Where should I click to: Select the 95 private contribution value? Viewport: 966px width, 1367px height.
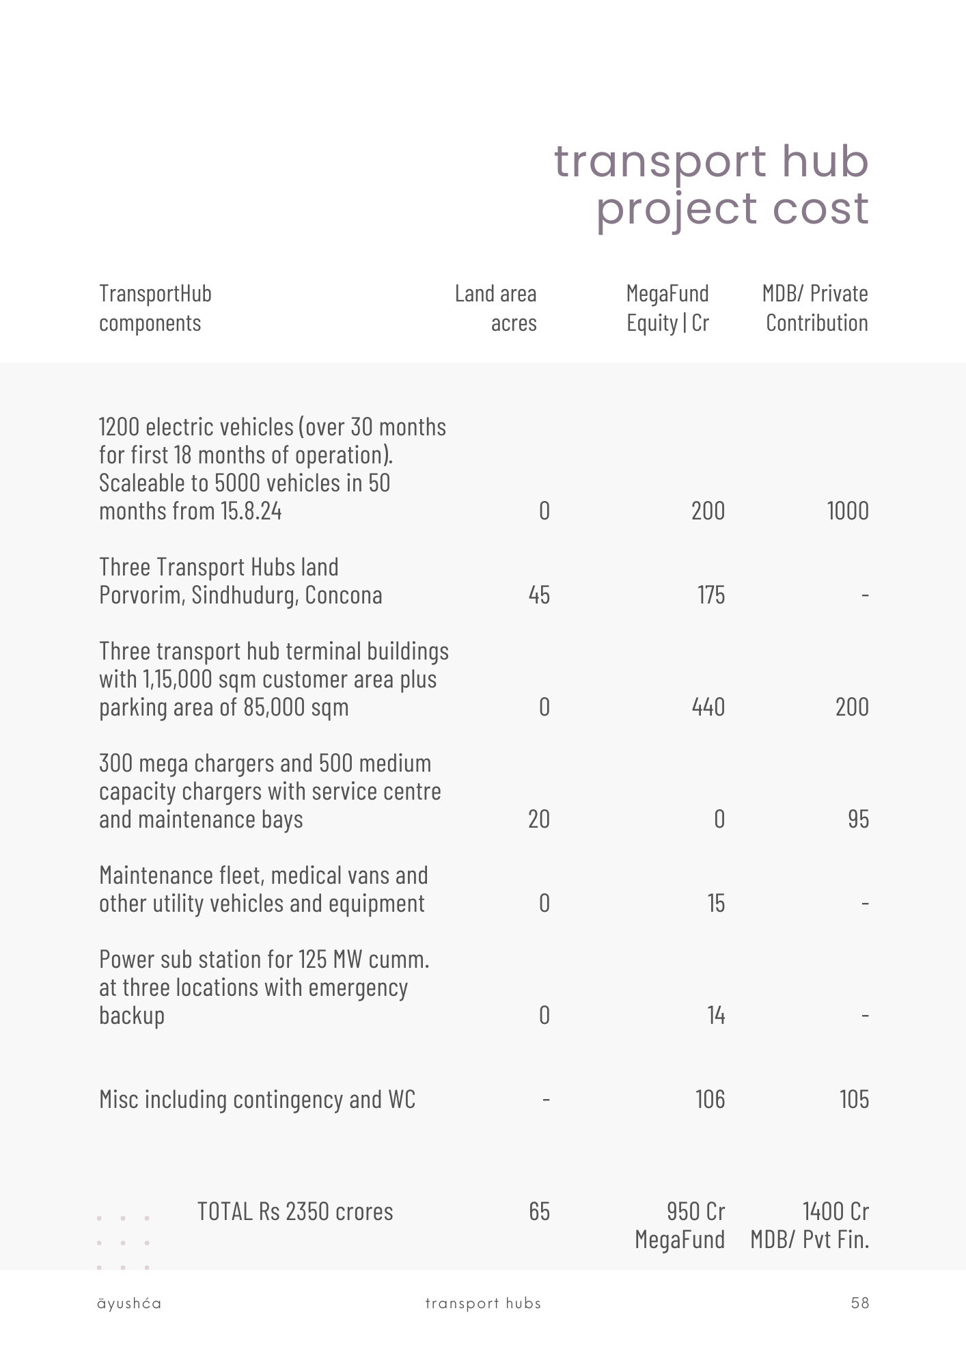point(858,819)
